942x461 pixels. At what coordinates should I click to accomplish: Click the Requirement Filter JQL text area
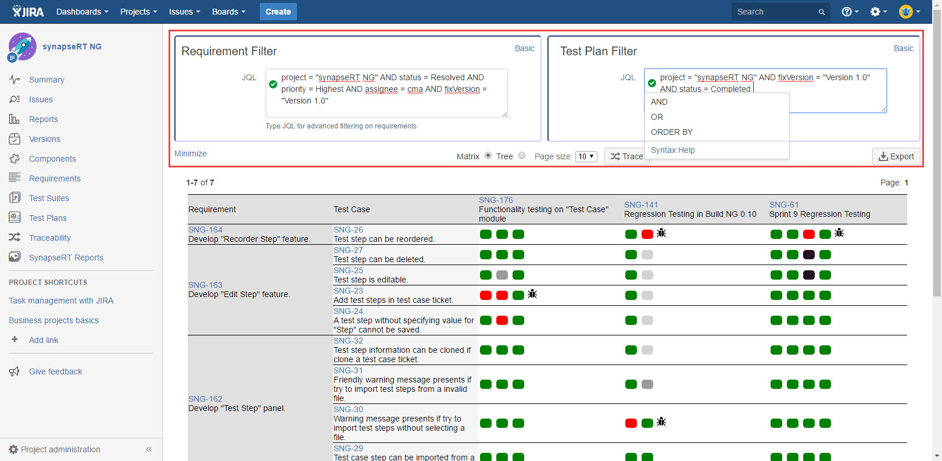(x=386, y=93)
